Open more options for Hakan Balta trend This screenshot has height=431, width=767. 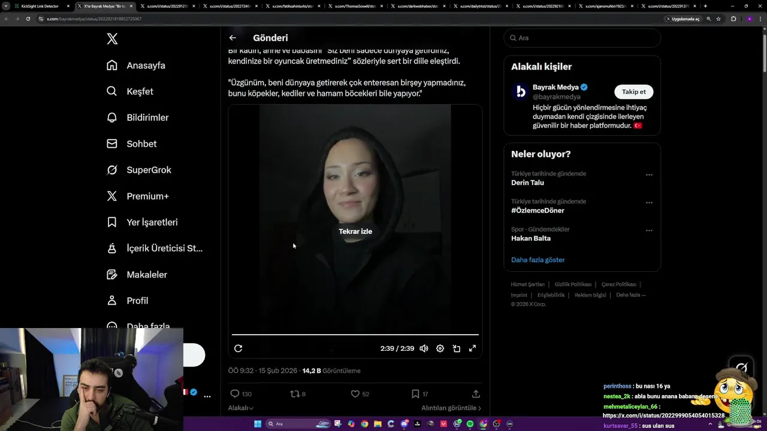point(649,230)
